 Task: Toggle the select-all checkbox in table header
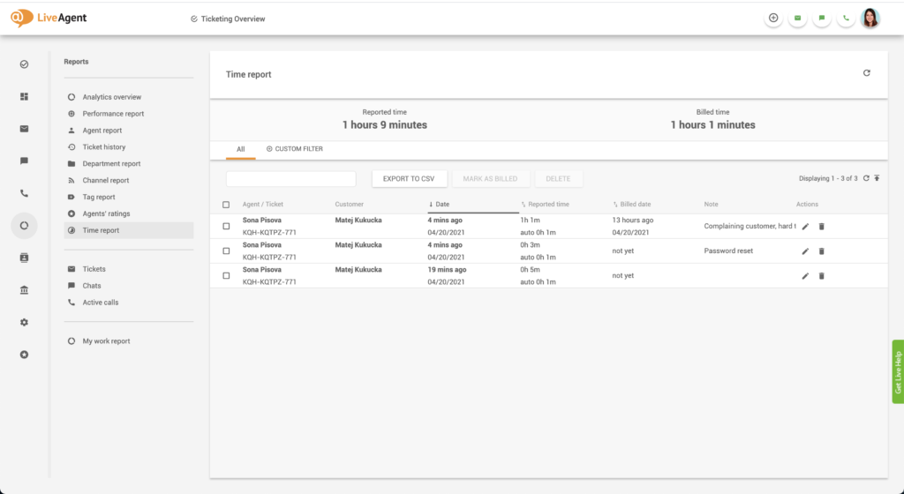[x=226, y=205]
